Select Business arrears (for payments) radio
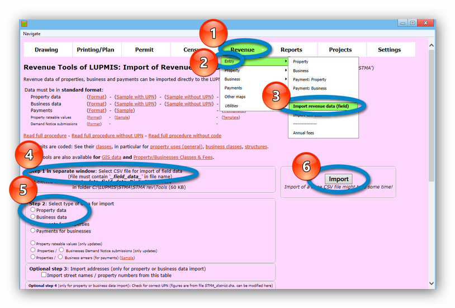The image size is (455, 308). point(60,257)
